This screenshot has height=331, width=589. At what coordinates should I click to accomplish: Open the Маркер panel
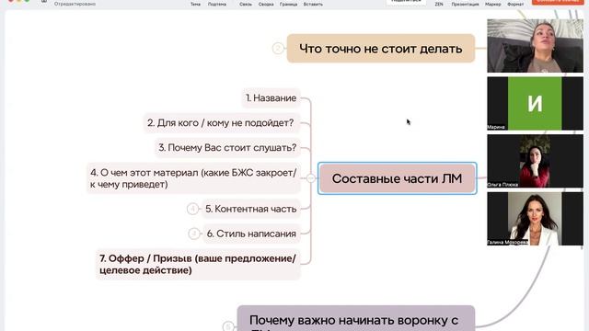tap(493, 4)
